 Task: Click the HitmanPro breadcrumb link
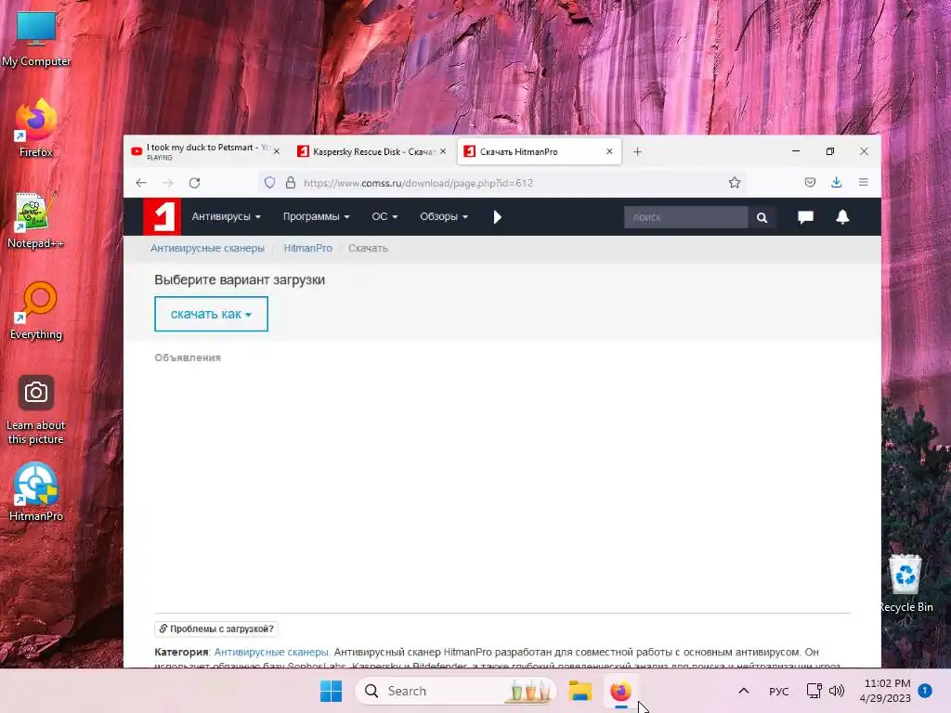pos(308,248)
